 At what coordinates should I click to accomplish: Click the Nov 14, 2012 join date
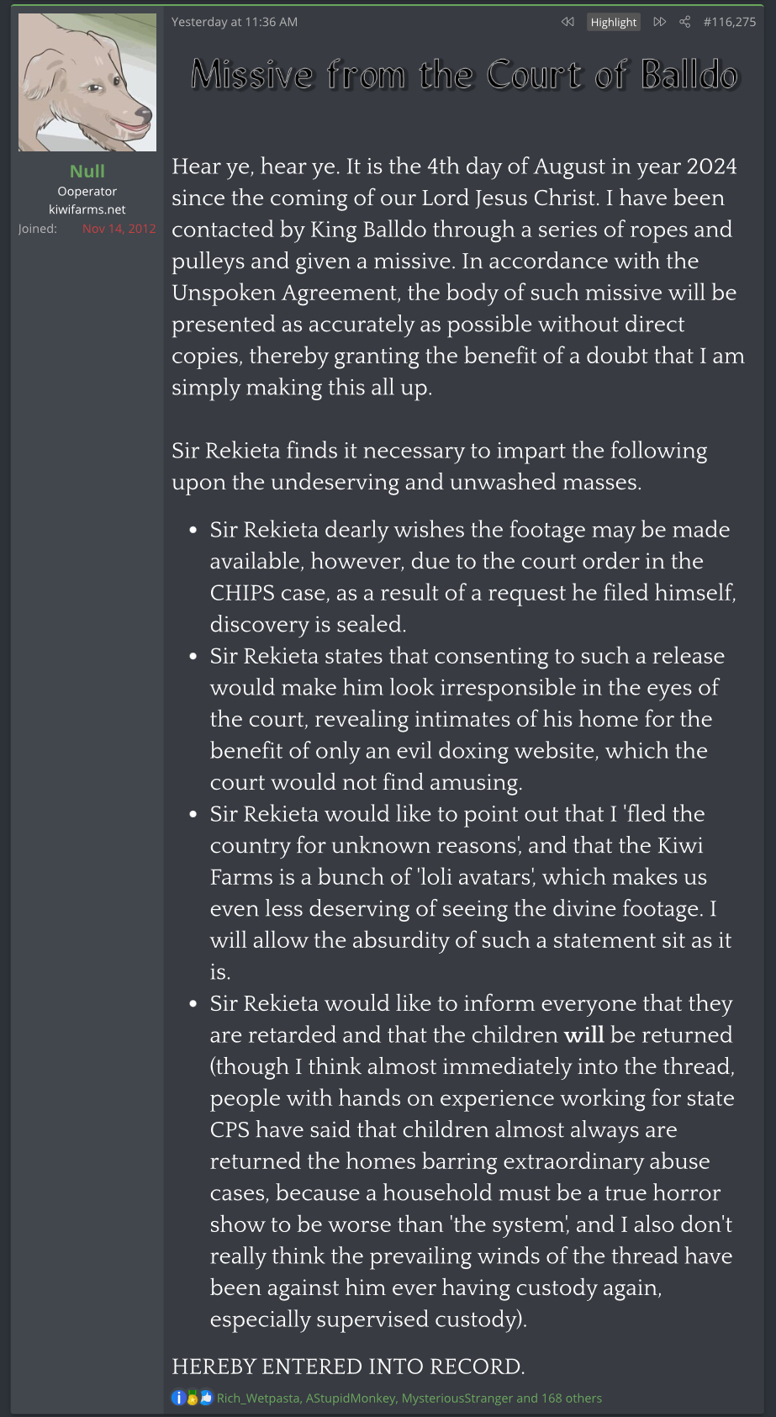tap(119, 229)
